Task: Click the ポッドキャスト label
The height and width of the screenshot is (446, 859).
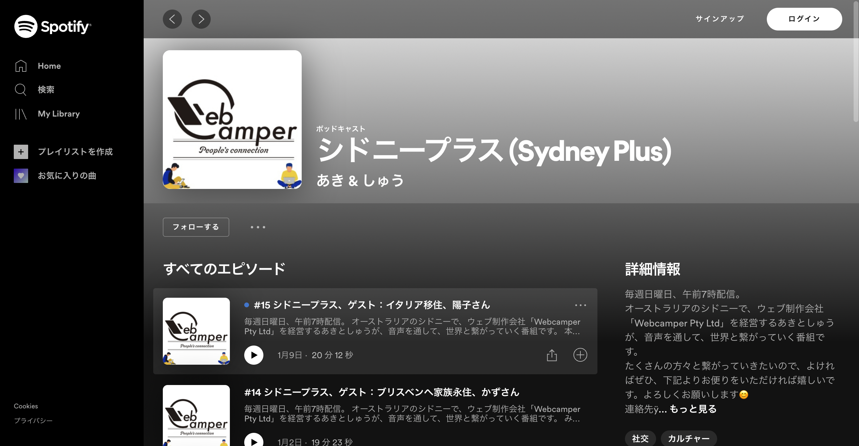Action: (341, 129)
